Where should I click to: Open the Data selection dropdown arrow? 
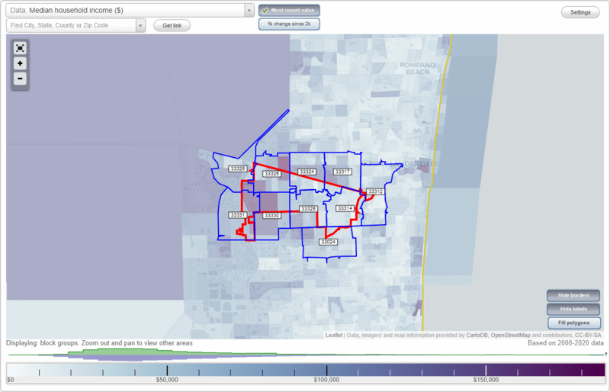click(249, 11)
